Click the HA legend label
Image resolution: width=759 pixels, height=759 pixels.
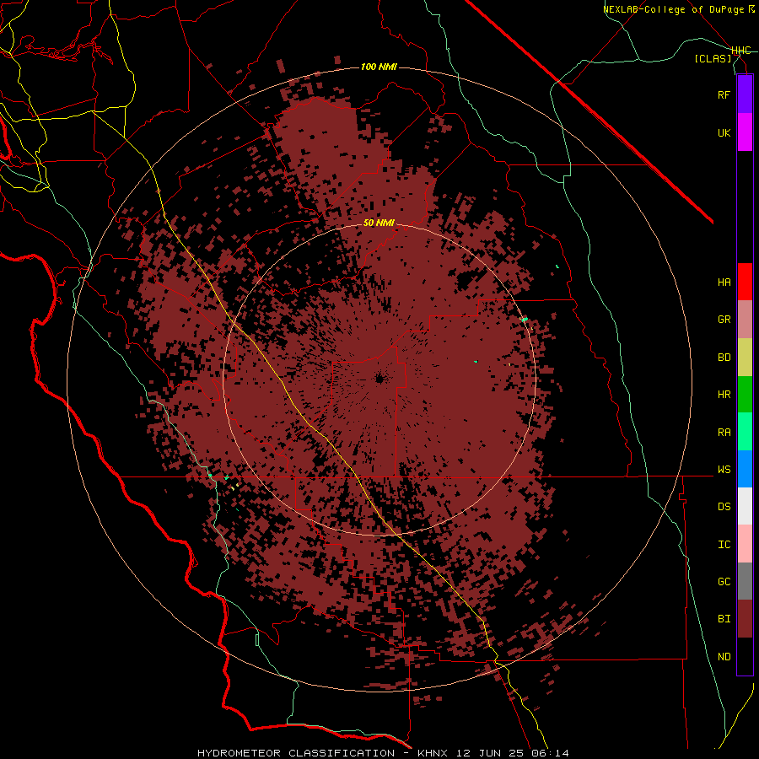[724, 282]
